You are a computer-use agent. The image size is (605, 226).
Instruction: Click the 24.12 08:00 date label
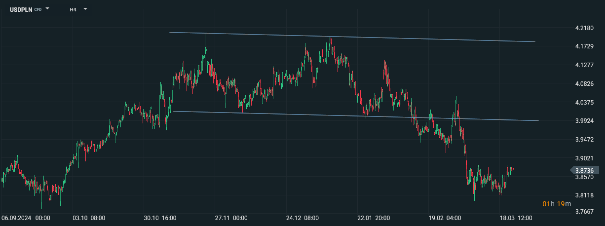pyautogui.click(x=302, y=218)
